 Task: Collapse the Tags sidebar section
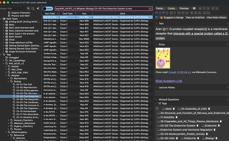tap(1, 55)
